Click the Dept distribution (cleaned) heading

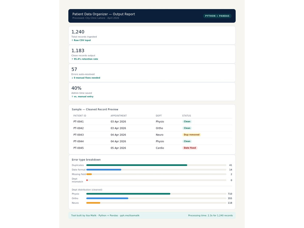click(87, 190)
